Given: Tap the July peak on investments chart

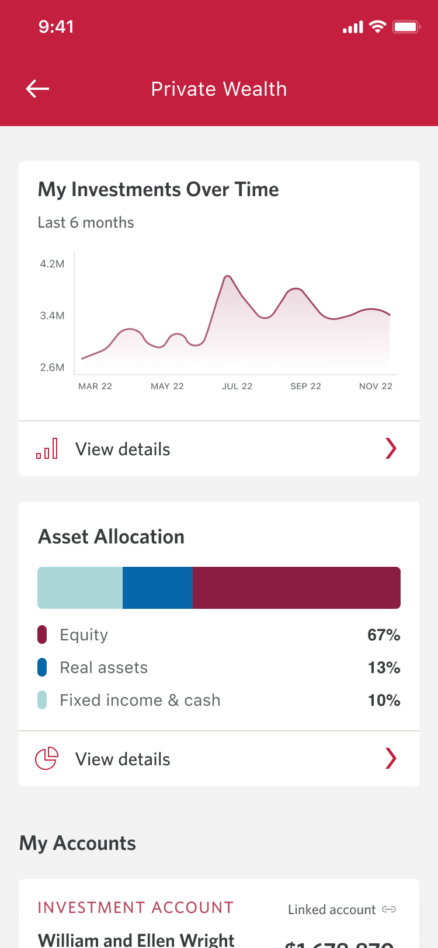Looking at the screenshot, I should coord(228,277).
